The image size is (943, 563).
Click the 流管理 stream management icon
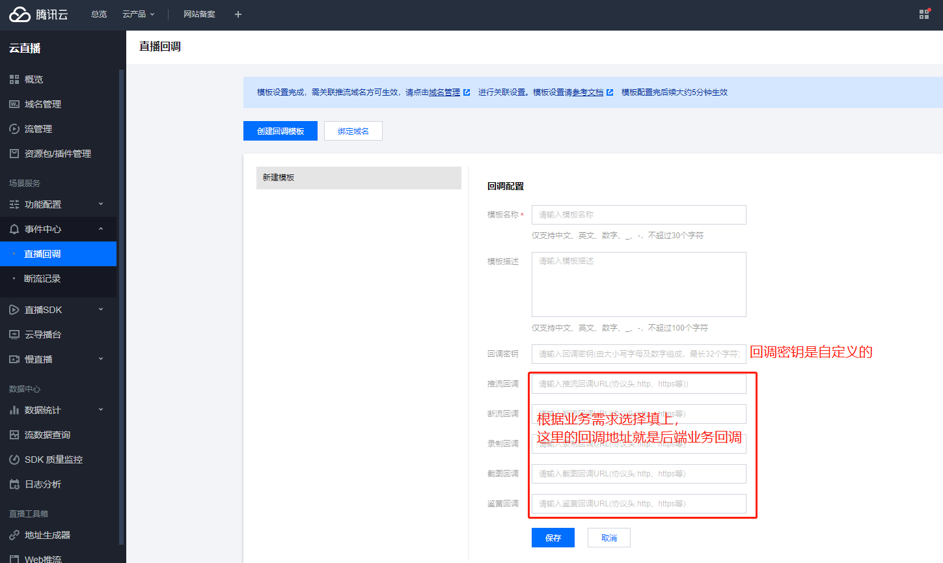pyautogui.click(x=14, y=129)
